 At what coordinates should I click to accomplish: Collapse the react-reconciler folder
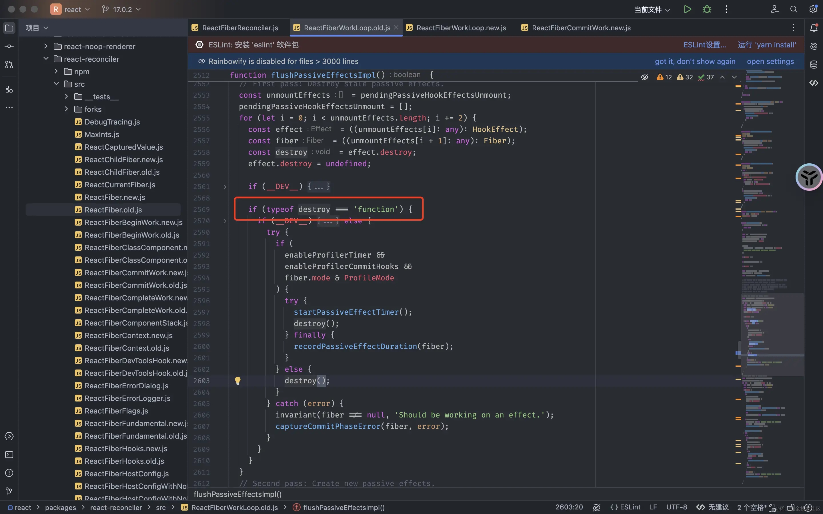click(x=46, y=59)
